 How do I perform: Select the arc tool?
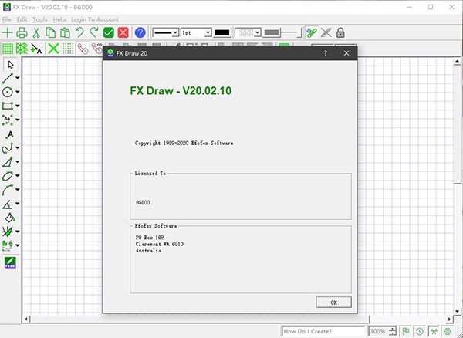pyautogui.click(x=8, y=190)
